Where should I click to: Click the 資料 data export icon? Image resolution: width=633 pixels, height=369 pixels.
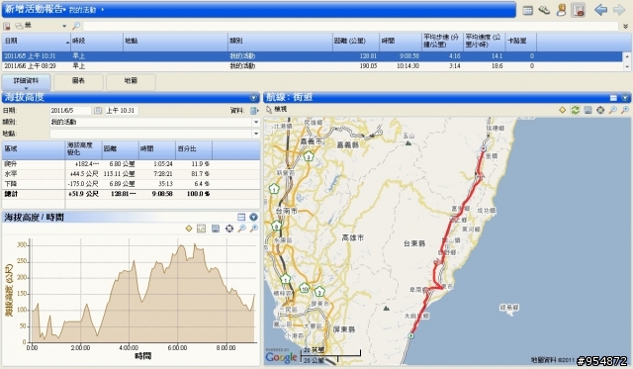pos(254,111)
